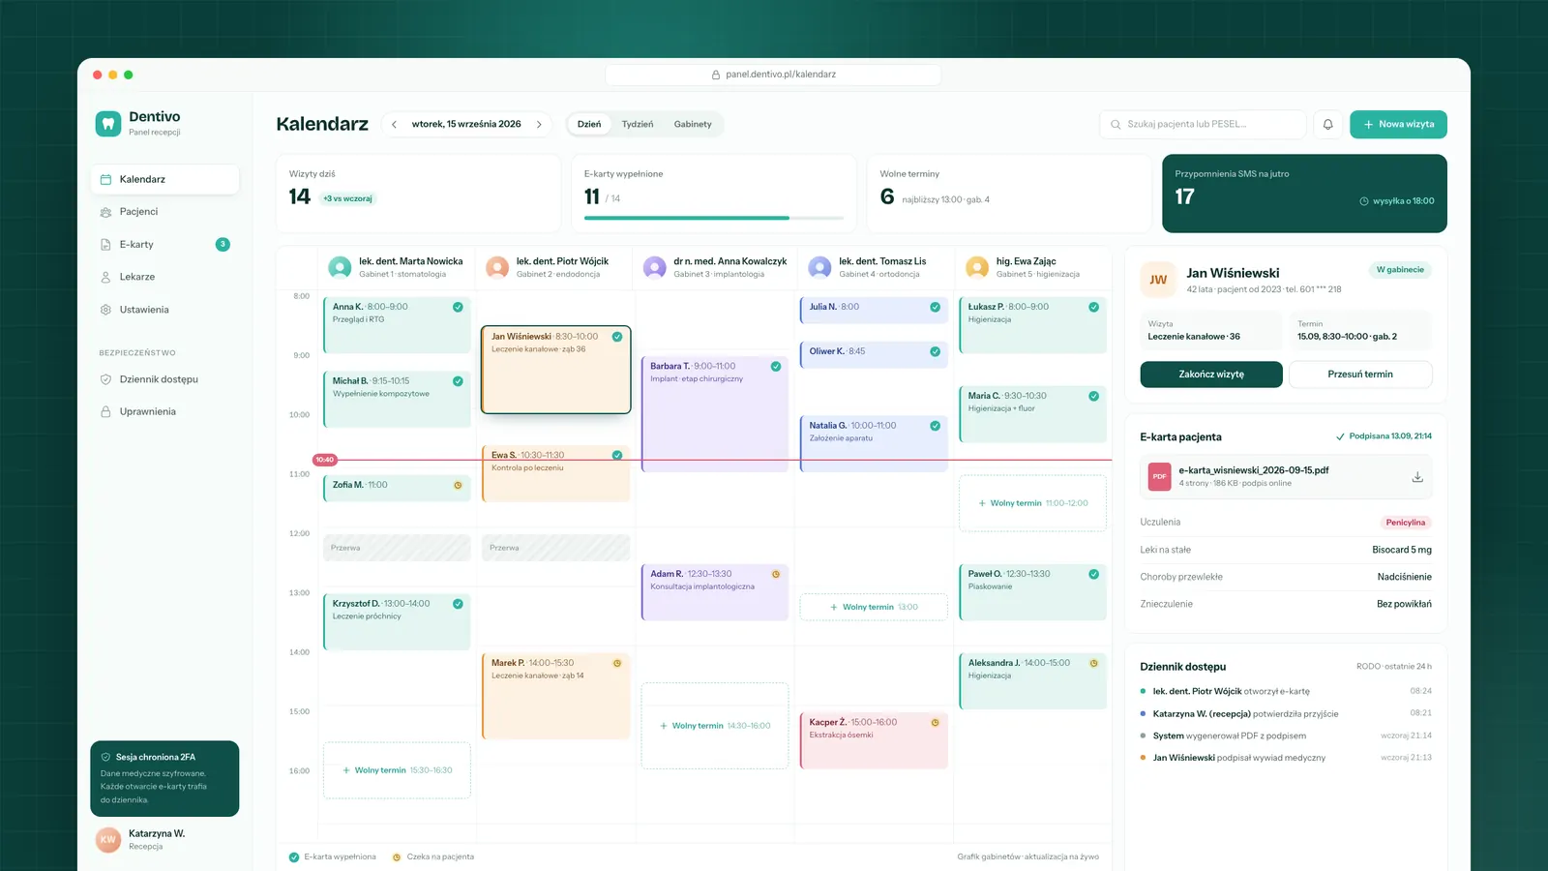Click the red 10:40 current time marker
This screenshot has width=1548, height=871.
point(324,460)
